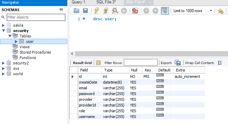Click the Filter Rows input box
The width and height of the screenshot is (228, 124).
(141, 62)
